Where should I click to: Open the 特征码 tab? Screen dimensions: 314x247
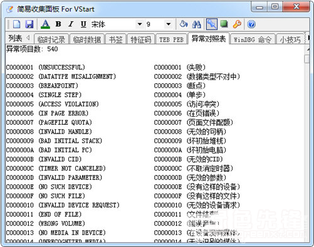(141, 39)
